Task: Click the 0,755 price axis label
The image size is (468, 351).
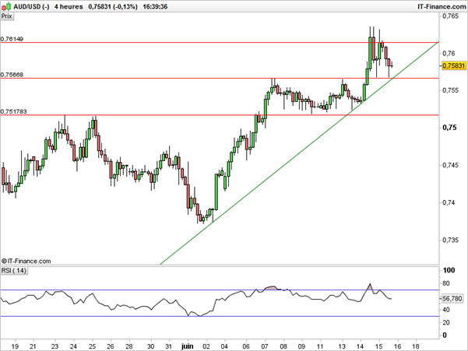Action: pyautogui.click(x=450, y=90)
